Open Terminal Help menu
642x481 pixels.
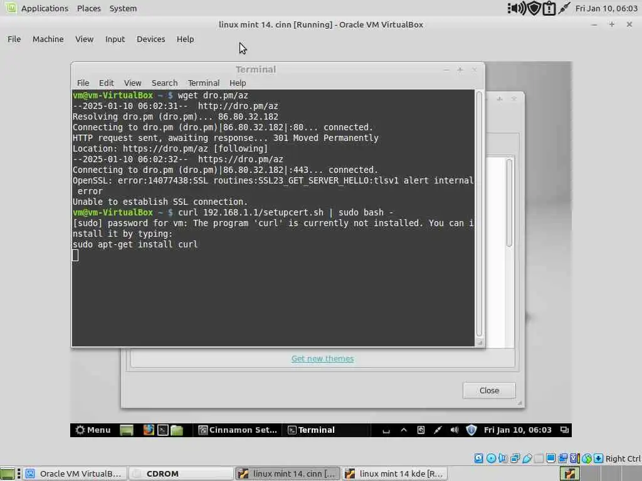coord(238,83)
